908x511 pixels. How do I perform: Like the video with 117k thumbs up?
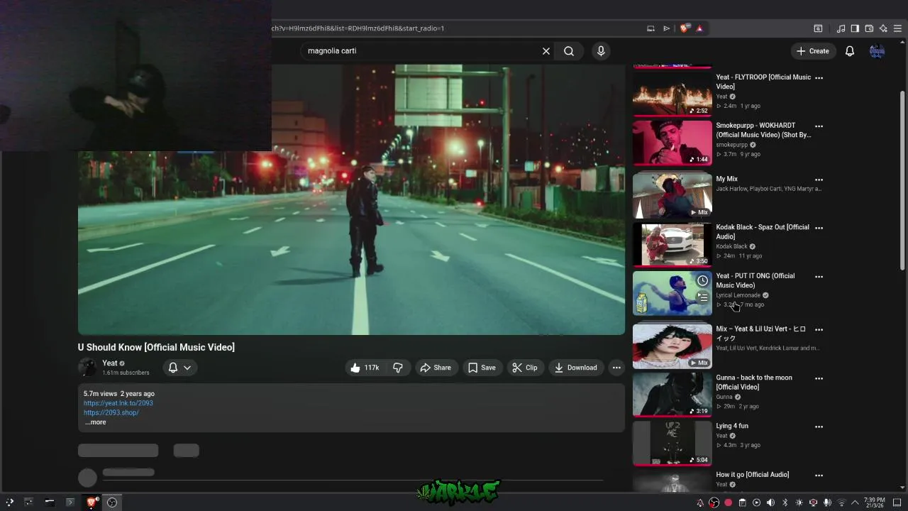366,368
